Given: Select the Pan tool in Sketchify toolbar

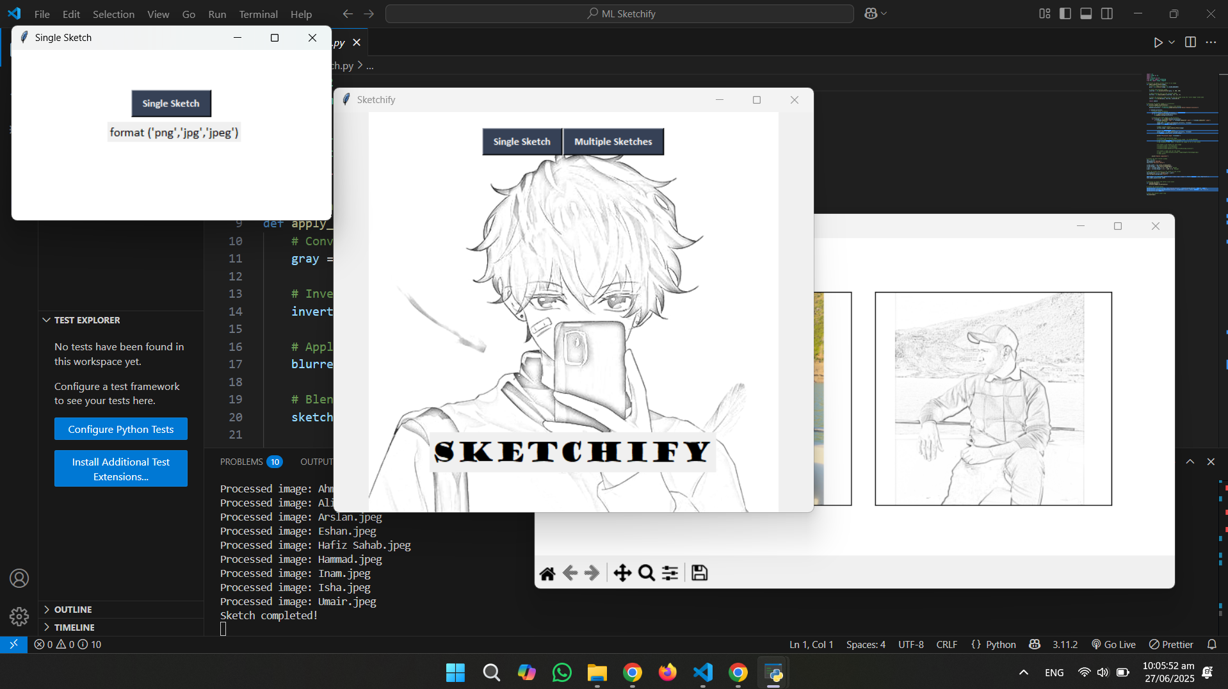Looking at the screenshot, I should point(622,572).
